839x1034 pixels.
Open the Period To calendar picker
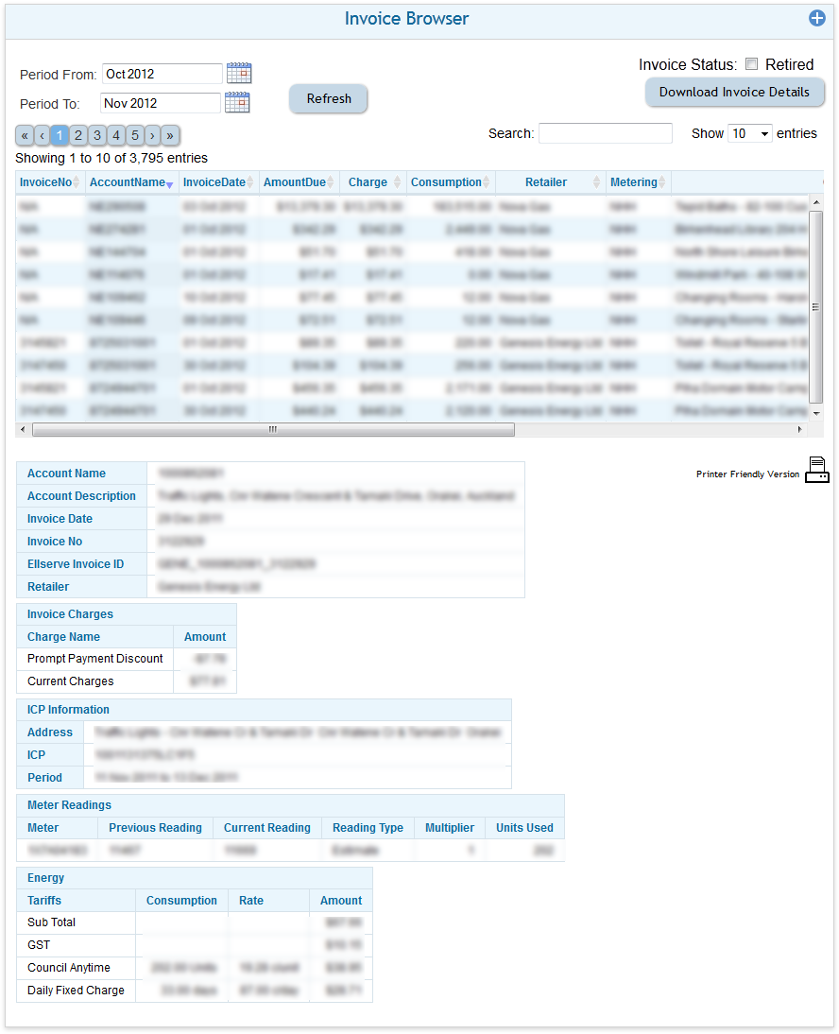237,103
